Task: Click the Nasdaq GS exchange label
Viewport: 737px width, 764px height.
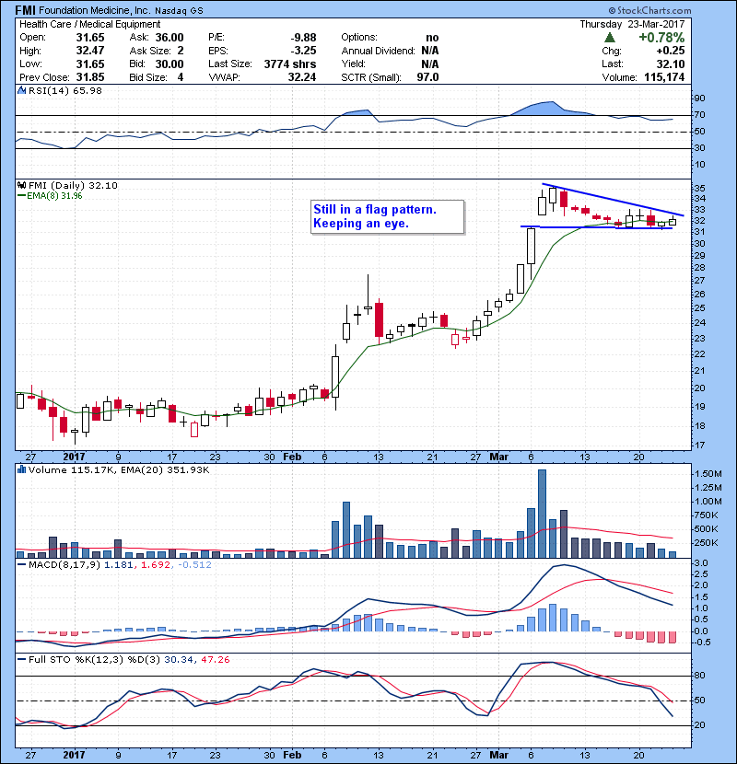Action: (x=179, y=11)
